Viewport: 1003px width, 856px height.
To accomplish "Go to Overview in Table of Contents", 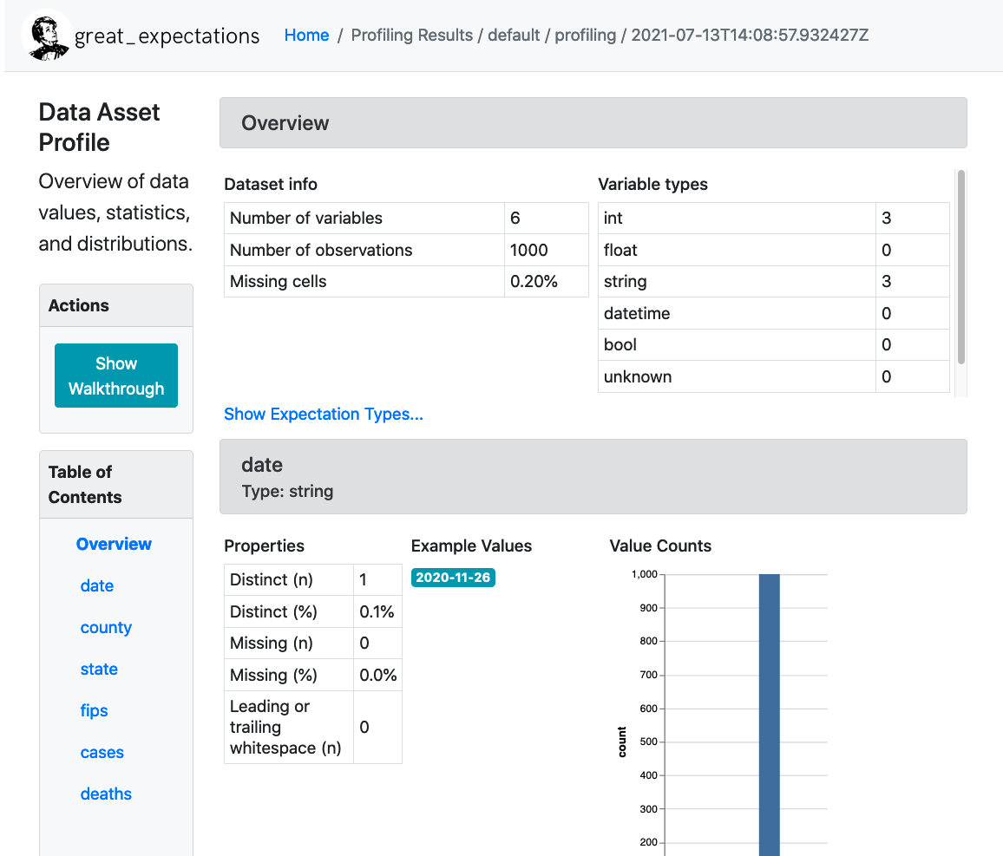I will click(x=114, y=544).
